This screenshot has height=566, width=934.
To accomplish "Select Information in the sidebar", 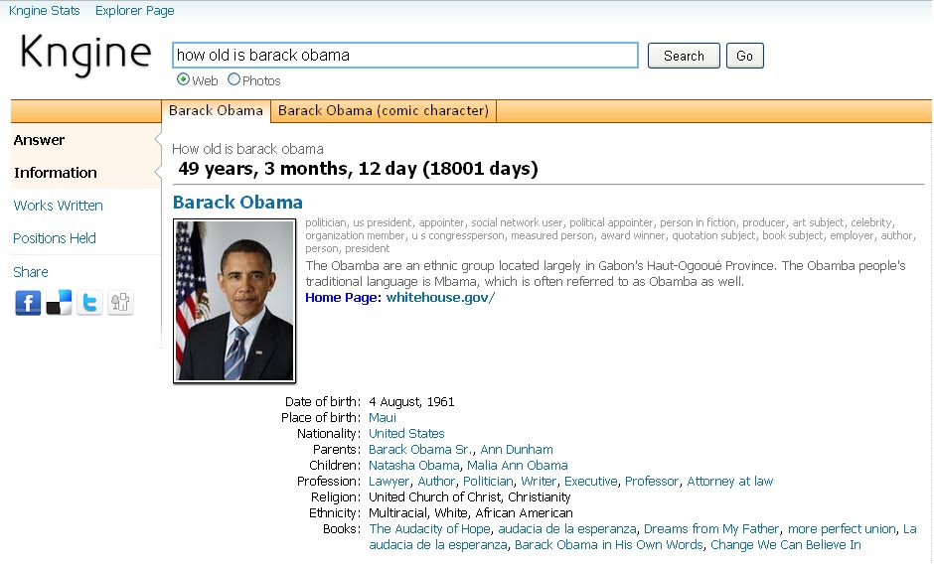I will [56, 173].
